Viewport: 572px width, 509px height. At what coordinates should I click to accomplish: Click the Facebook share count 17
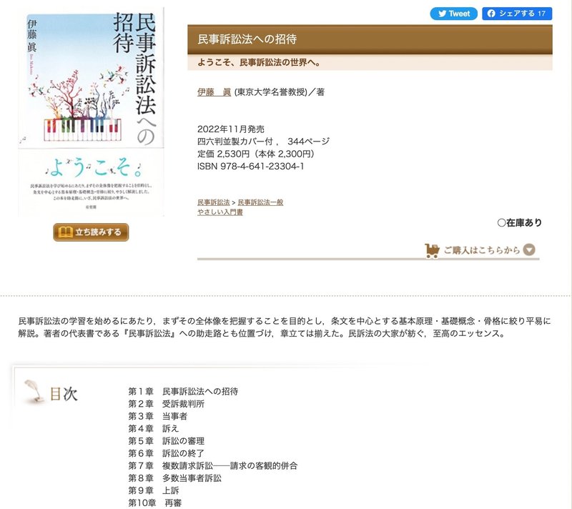pyautogui.click(x=542, y=14)
